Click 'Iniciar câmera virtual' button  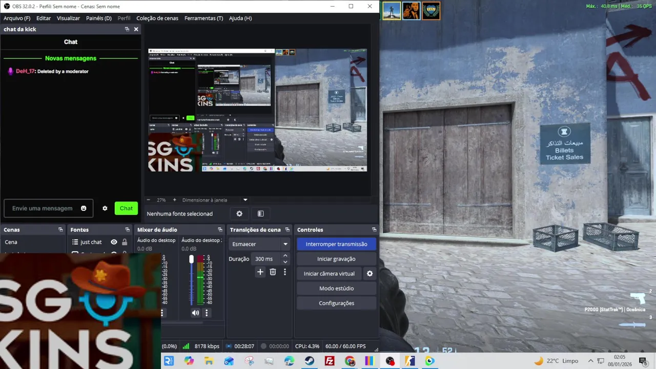329,274
